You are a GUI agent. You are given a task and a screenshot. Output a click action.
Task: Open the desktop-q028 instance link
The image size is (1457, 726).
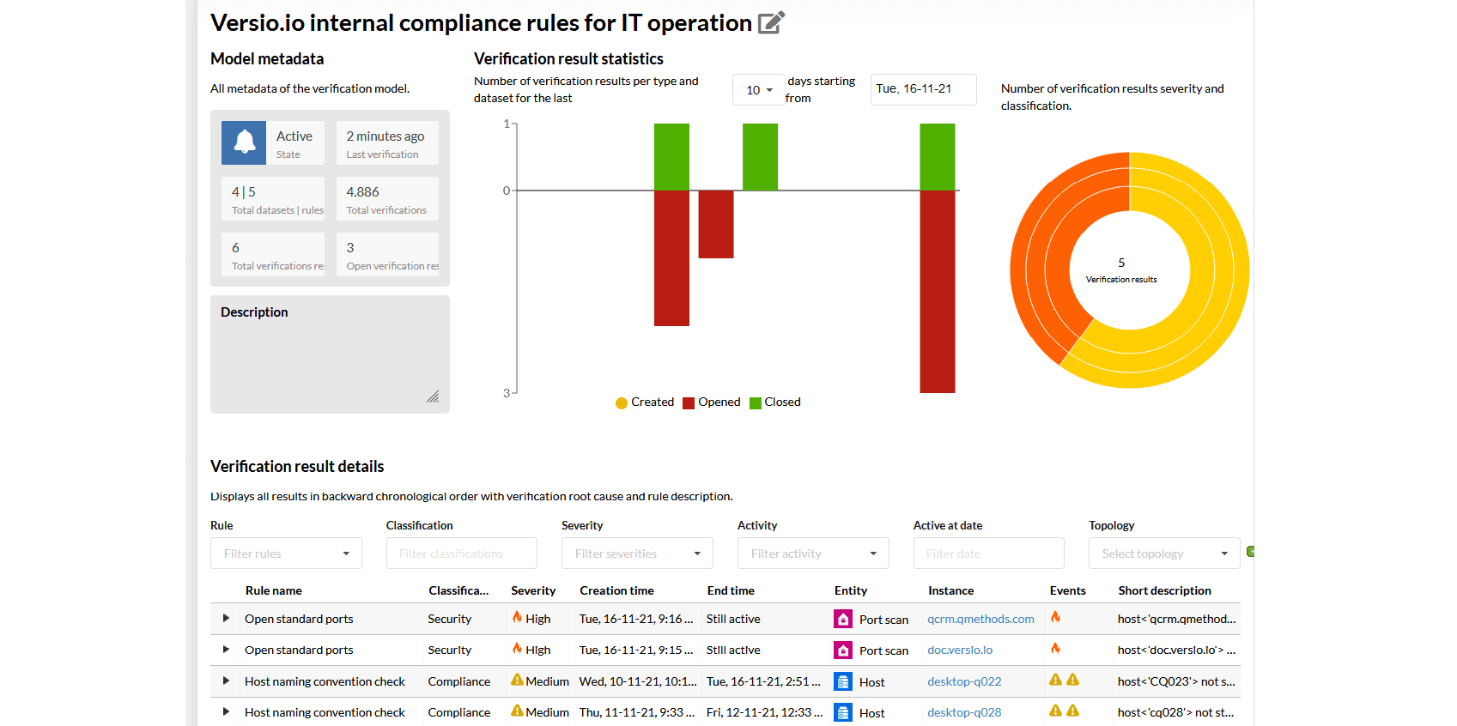[964, 713]
